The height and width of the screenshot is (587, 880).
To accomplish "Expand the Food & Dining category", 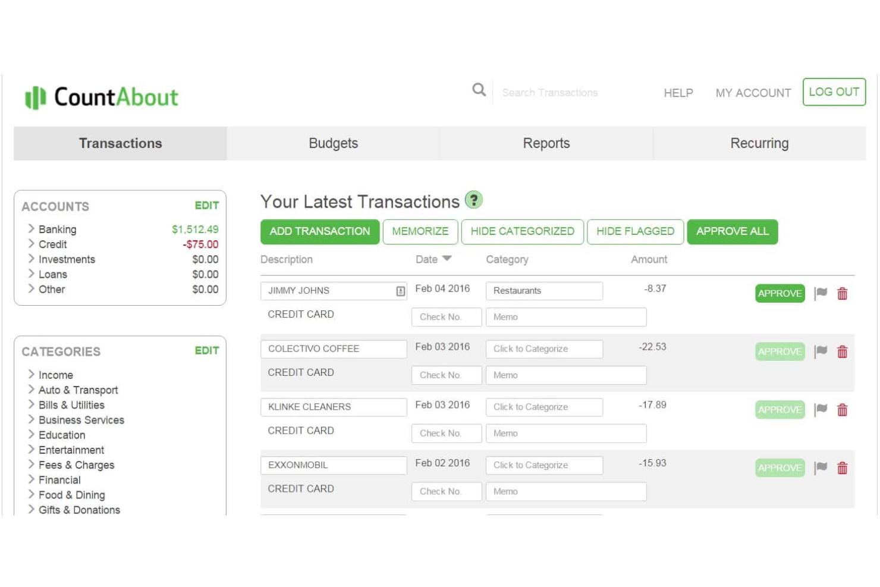I will point(31,494).
